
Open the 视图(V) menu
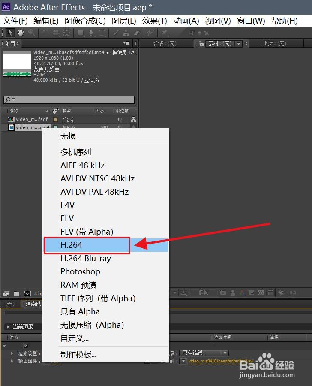coord(218,21)
